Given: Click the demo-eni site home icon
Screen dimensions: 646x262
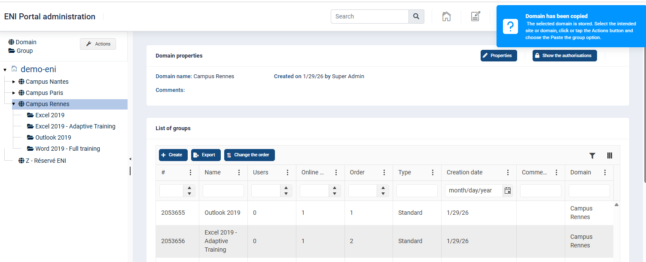Looking at the screenshot, I should click(x=14, y=69).
